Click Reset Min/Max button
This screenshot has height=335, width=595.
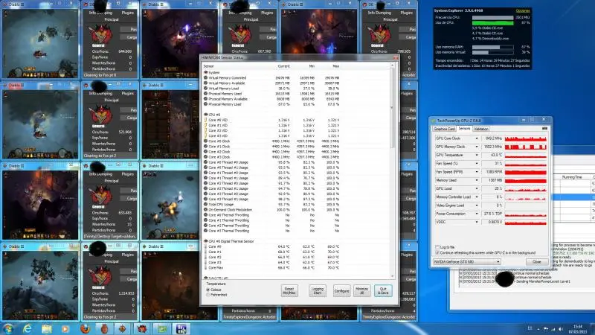tap(289, 290)
